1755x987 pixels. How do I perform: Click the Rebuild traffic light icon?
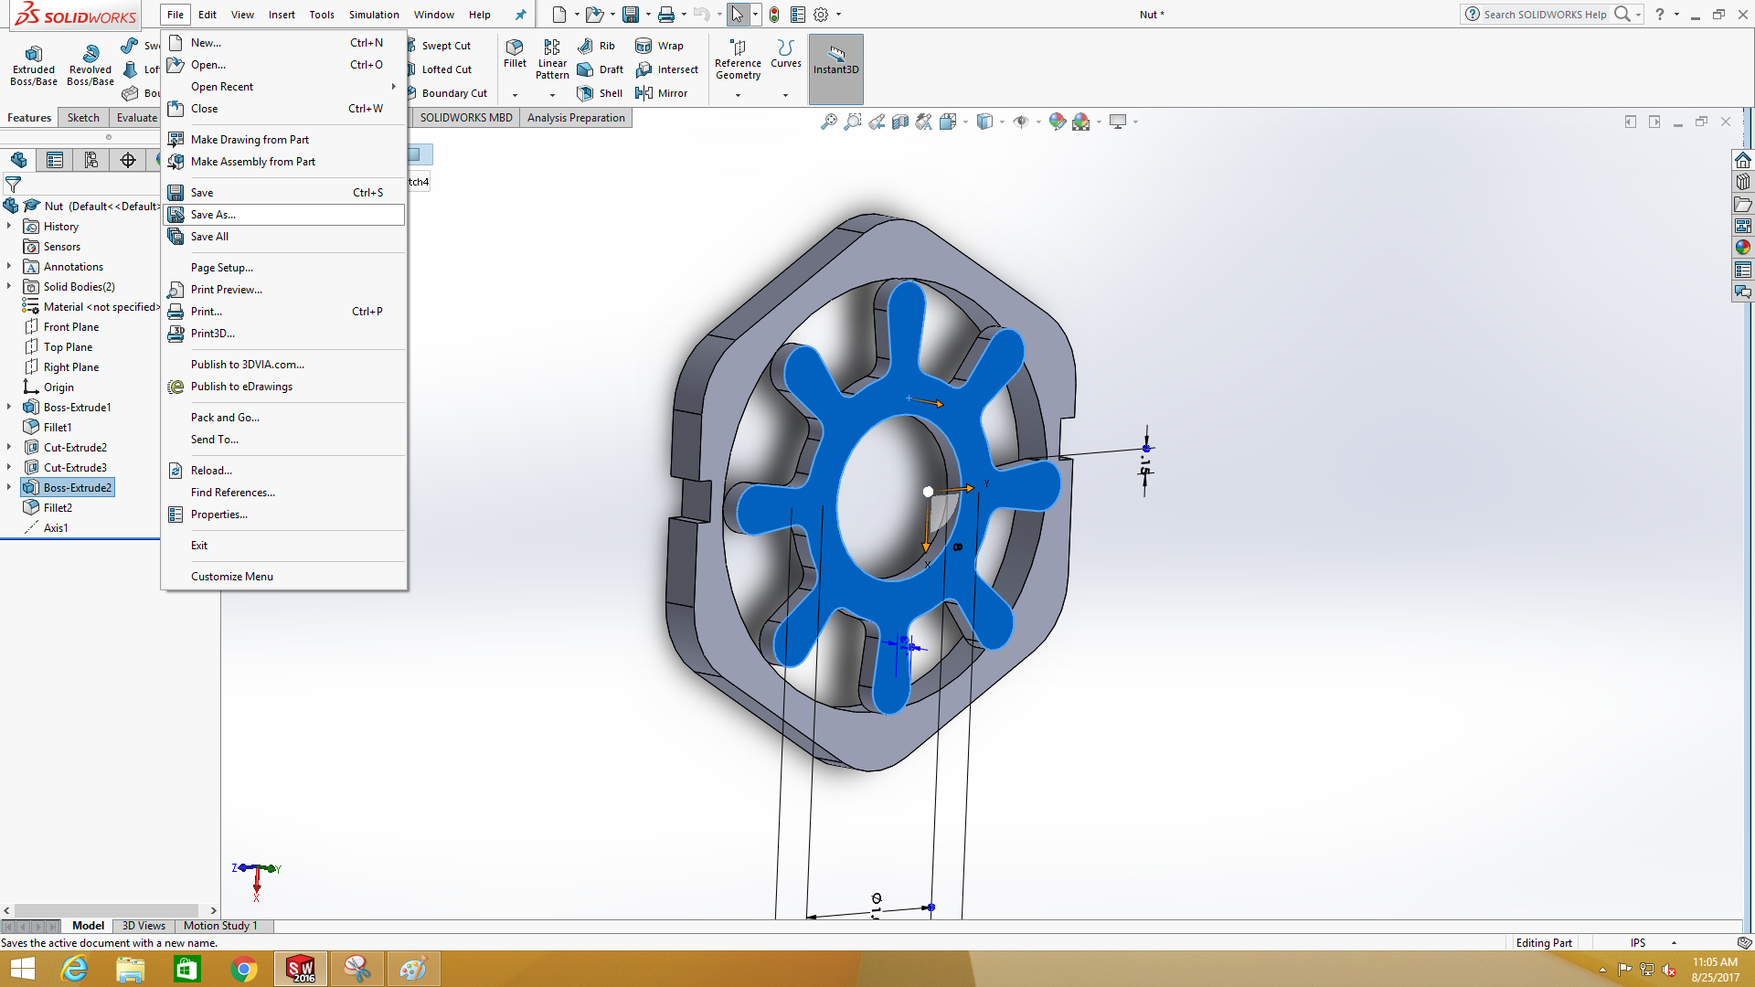(774, 15)
